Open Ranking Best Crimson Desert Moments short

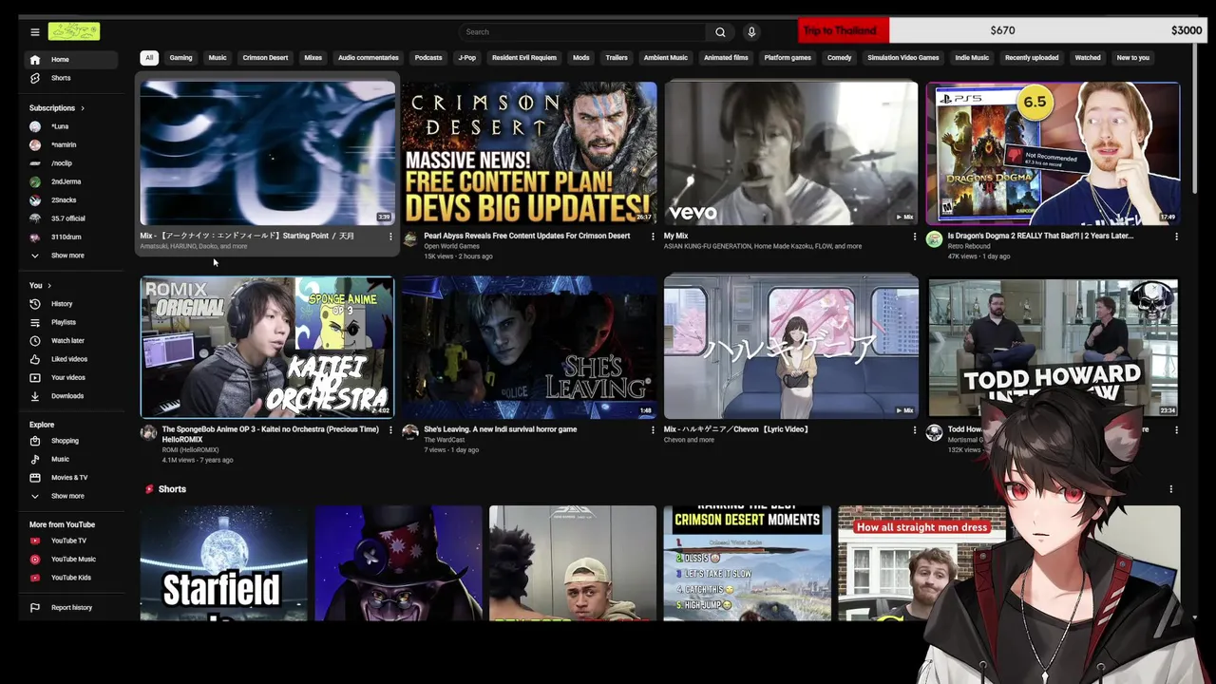point(748,563)
